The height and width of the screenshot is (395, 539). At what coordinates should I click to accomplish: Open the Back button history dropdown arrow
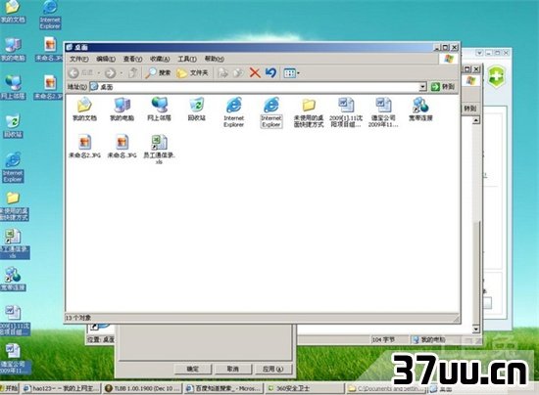pyautogui.click(x=99, y=73)
